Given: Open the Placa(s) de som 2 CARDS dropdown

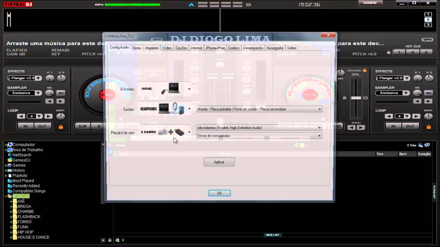Looking at the screenshot, I should click(x=189, y=132).
